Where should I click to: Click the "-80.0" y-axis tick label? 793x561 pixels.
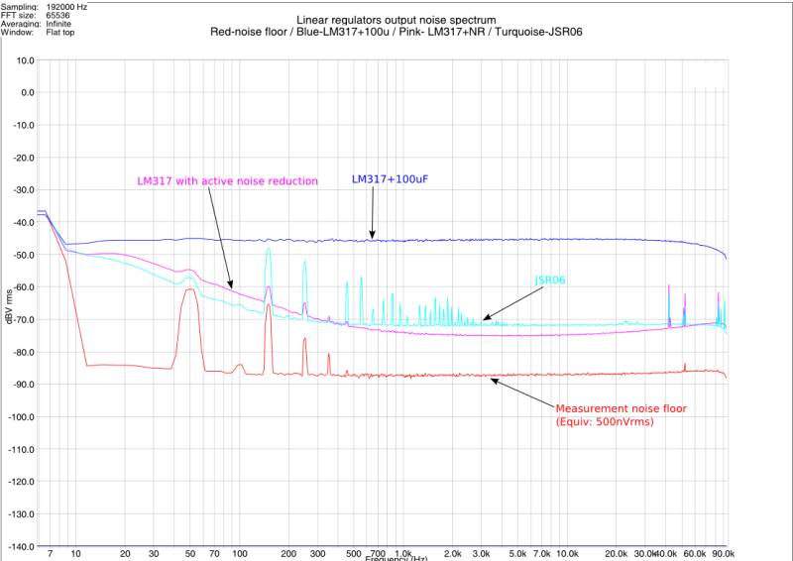24,352
